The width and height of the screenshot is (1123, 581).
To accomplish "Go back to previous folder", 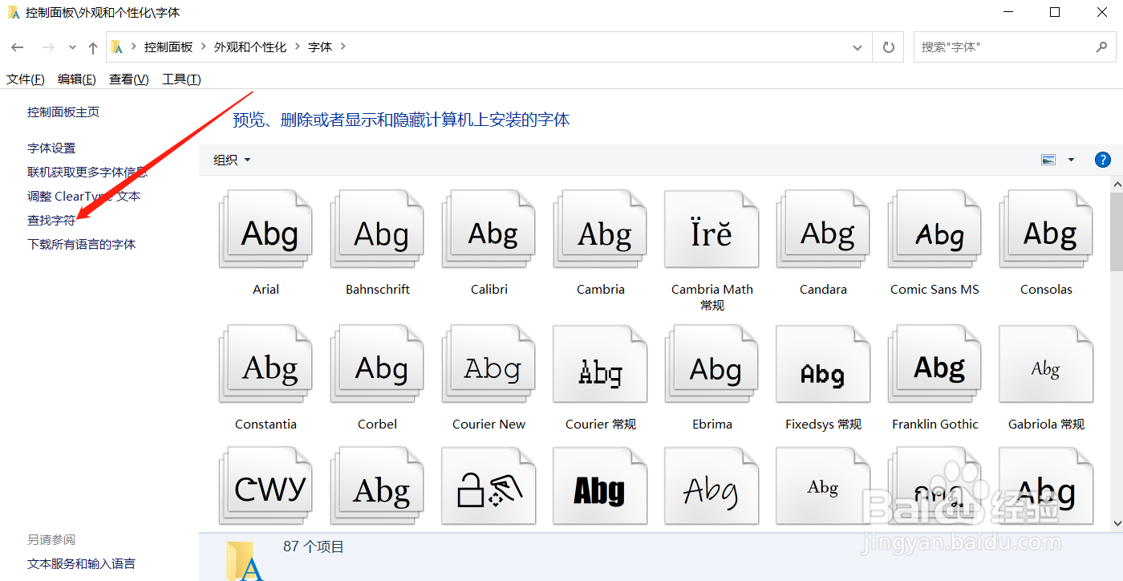I will tap(17, 47).
